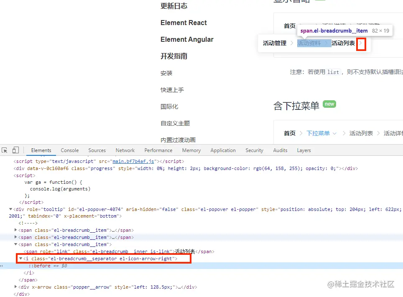Click the inspect element picker icon
This screenshot has width=403, height=297.
coord(4,150)
